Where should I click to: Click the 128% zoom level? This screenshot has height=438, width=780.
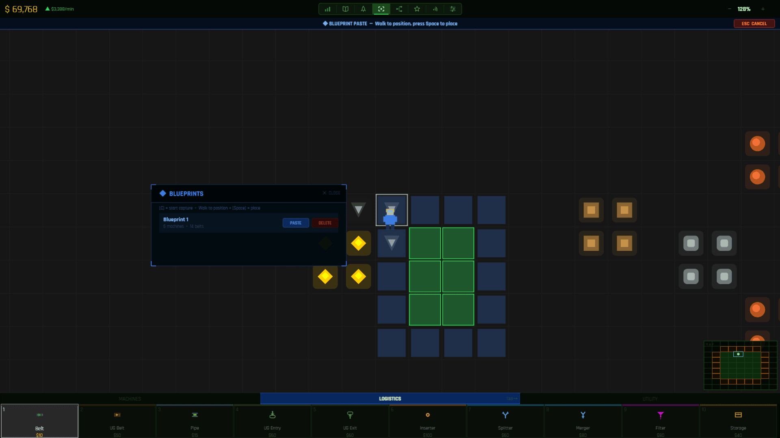pyautogui.click(x=744, y=9)
